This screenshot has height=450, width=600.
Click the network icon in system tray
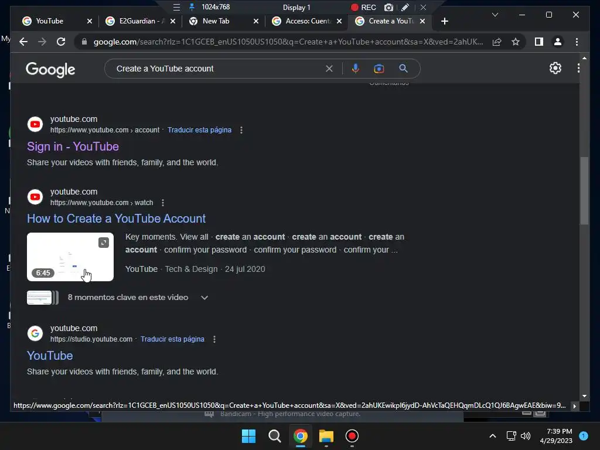click(x=511, y=436)
